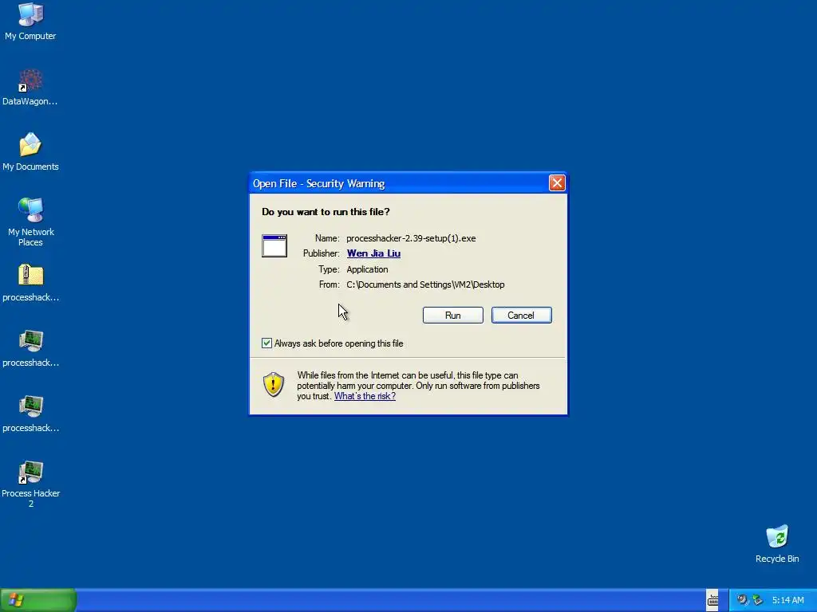The width and height of the screenshot is (817, 612).
Task: Click the 5:14 AM taskbar clock
Action: (x=787, y=600)
